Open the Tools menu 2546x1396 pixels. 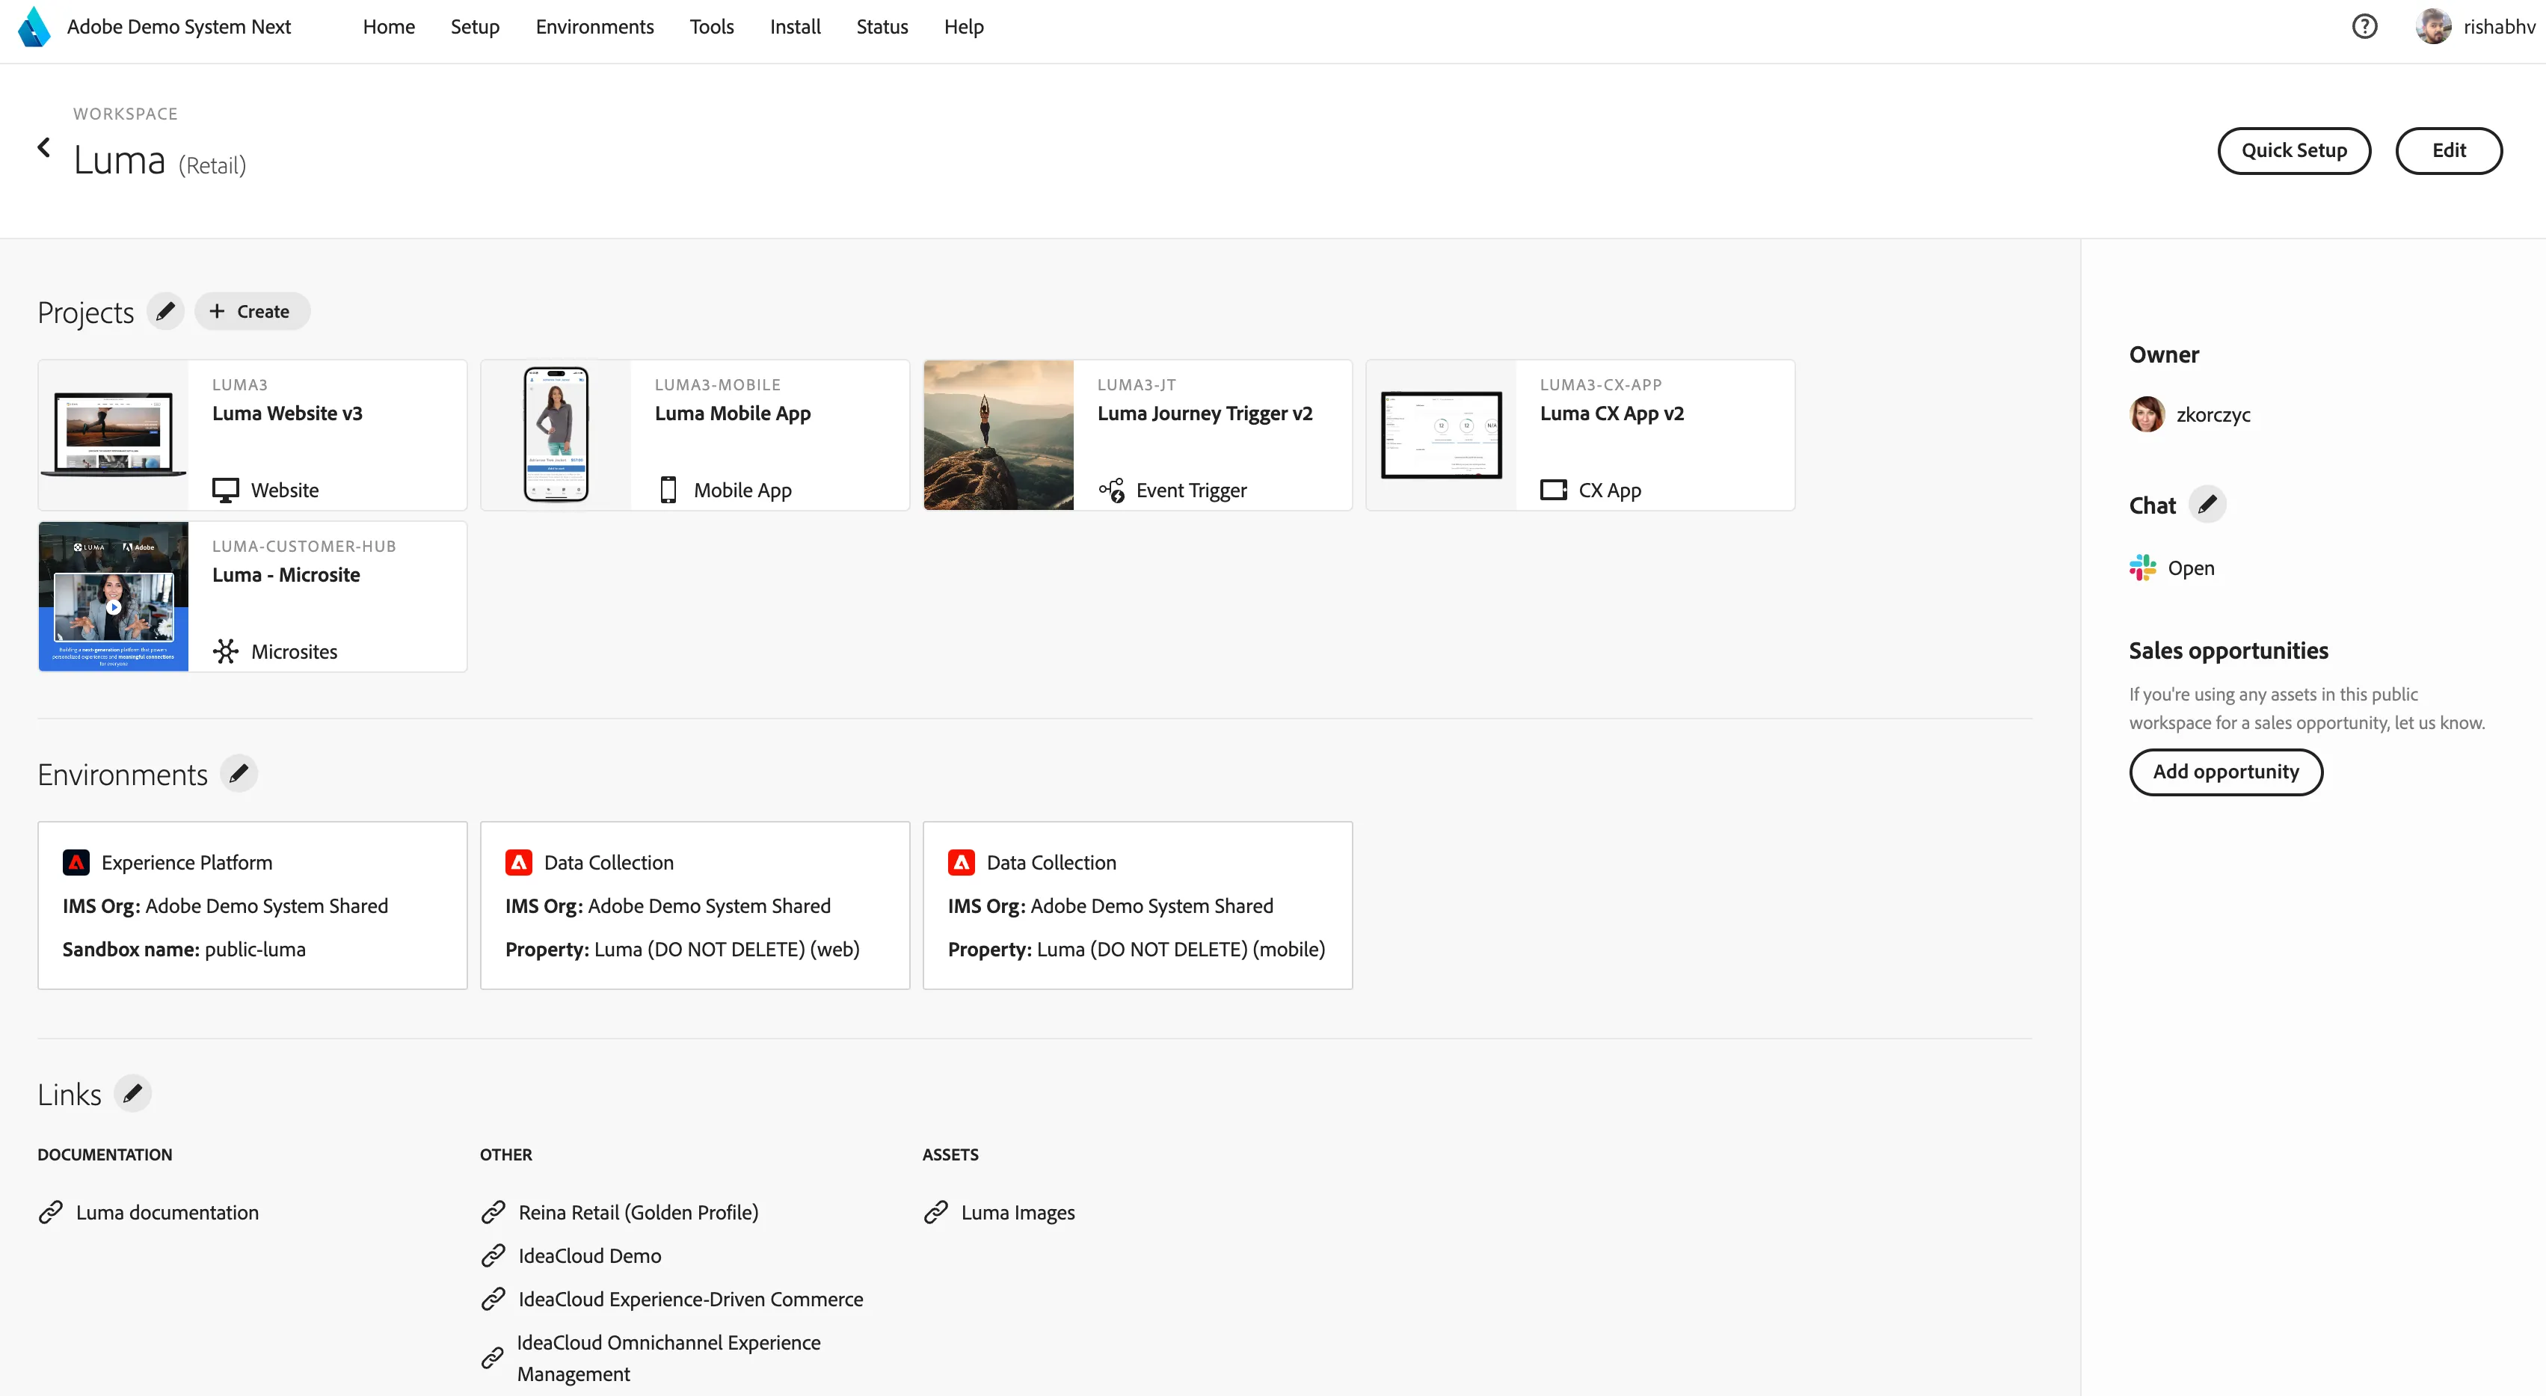pos(712,27)
